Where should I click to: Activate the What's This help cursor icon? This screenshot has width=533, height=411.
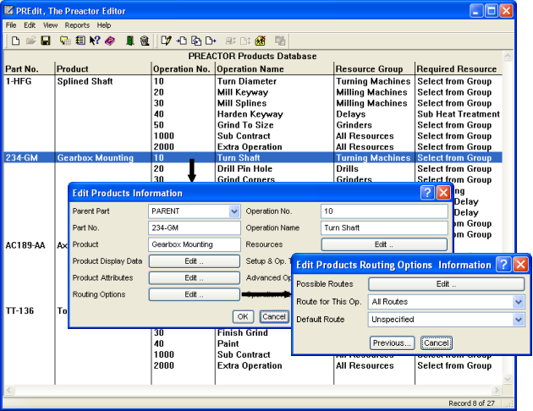click(x=95, y=41)
